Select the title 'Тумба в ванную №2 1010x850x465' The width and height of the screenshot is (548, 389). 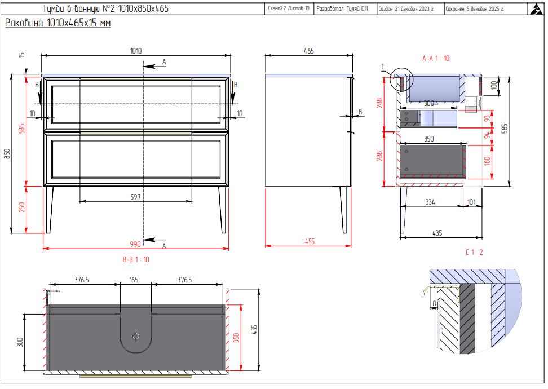pos(105,8)
